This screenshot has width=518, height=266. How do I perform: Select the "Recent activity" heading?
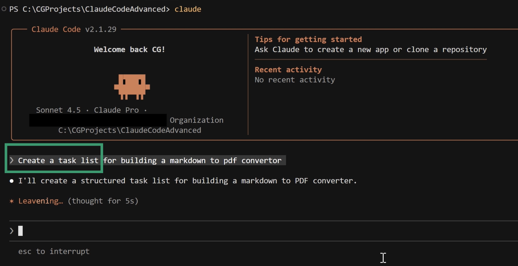click(x=288, y=70)
